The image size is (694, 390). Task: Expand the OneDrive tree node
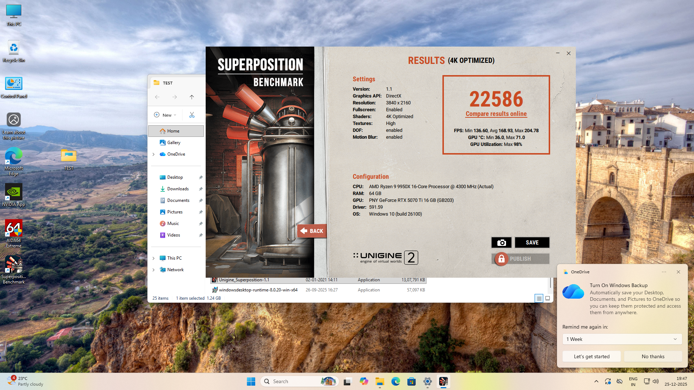[x=154, y=154]
